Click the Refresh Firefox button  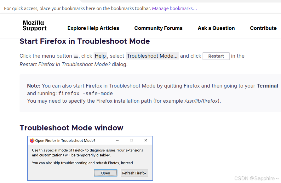(134, 173)
